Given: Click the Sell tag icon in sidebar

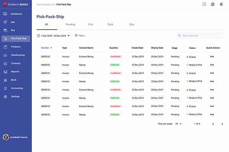Looking at the screenshot, I should [5, 22].
